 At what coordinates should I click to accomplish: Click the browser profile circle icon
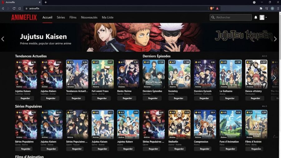click(x=272, y=8)
